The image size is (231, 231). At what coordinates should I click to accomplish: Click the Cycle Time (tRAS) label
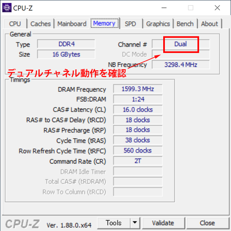coord(81,141)
